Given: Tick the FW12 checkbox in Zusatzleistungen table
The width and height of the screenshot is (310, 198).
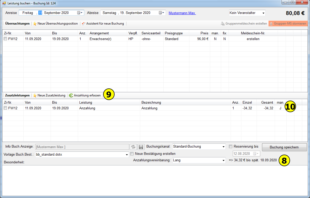Looking at the screenshot, I should pos(5,108).
